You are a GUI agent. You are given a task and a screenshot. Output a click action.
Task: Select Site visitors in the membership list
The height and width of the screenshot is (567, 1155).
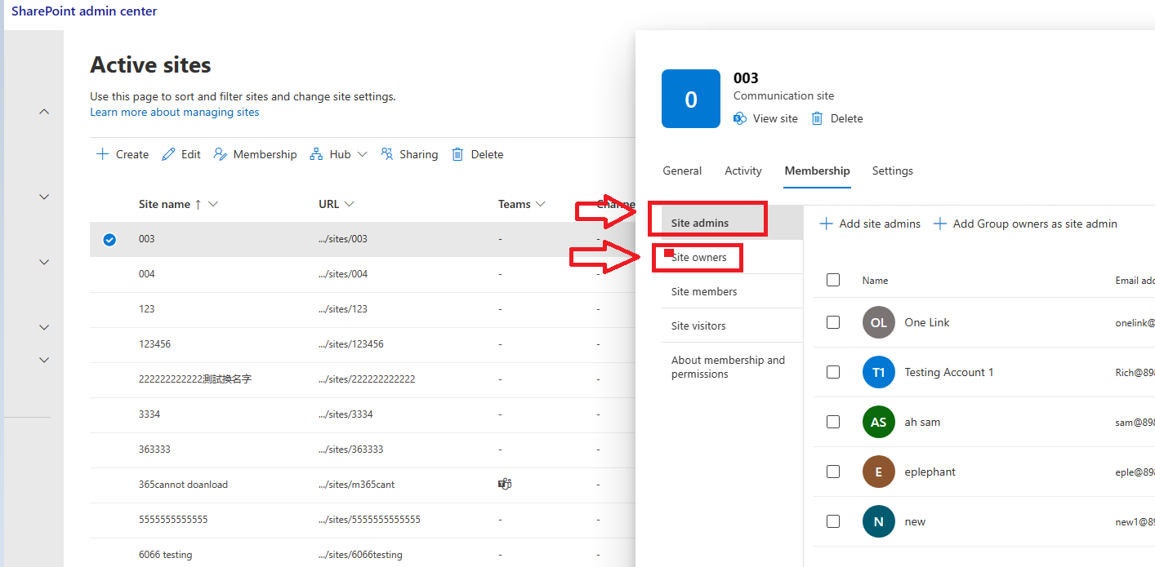[x=698, y=325]
